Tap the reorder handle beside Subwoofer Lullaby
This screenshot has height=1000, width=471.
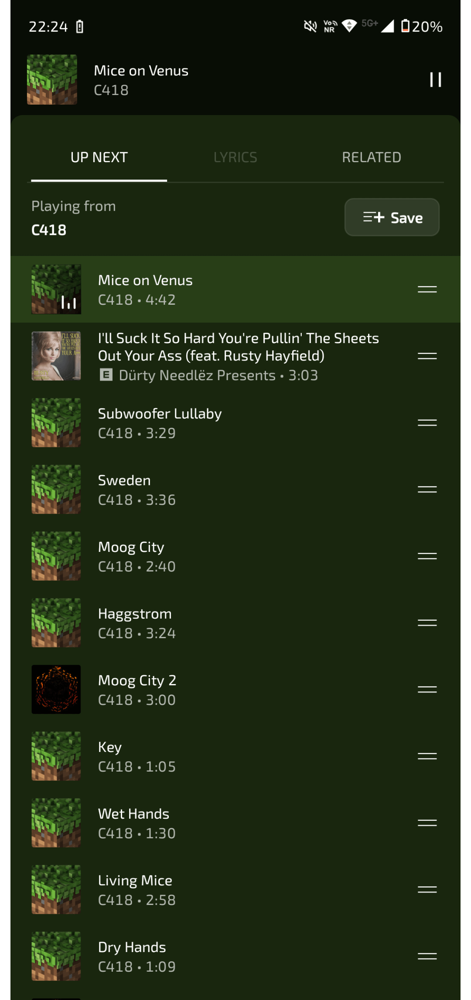point(427,423)
